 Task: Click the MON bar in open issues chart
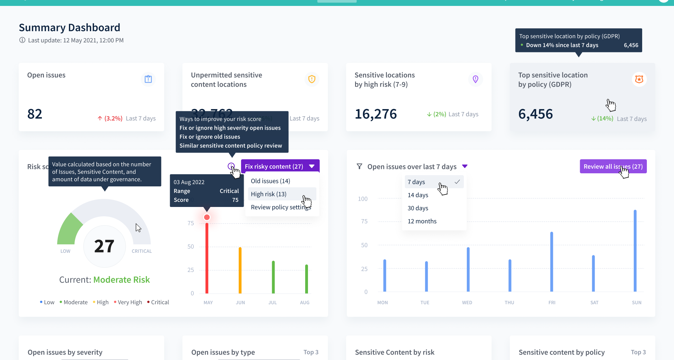point(385,276)
